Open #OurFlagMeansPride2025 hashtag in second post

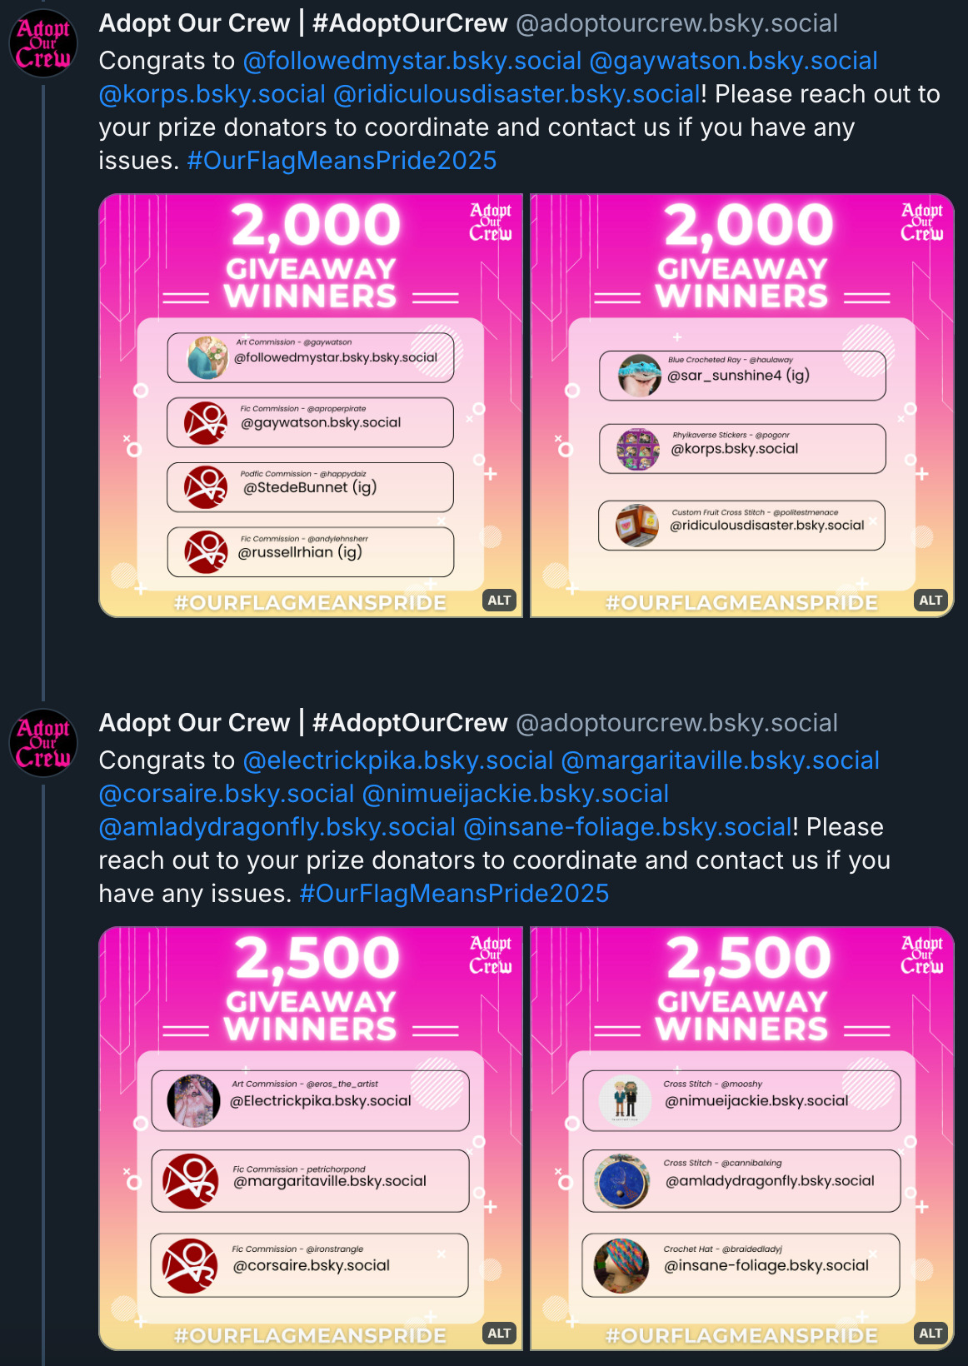454,894
